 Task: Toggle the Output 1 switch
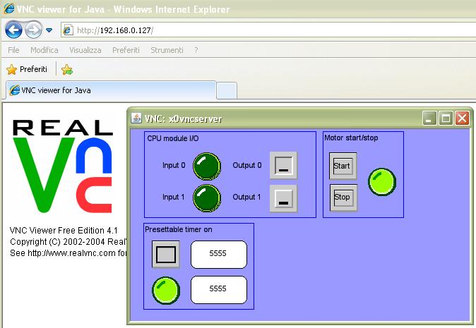283,198
